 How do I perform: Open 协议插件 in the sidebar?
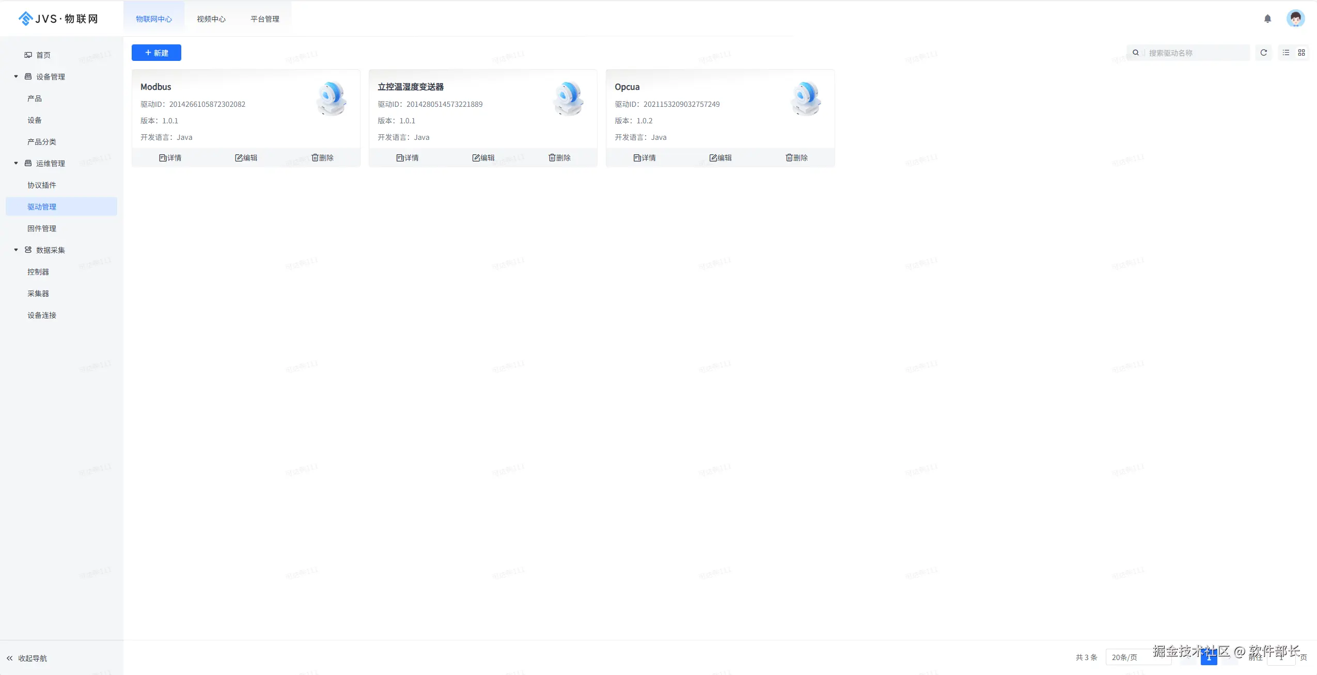pos(42,185)
